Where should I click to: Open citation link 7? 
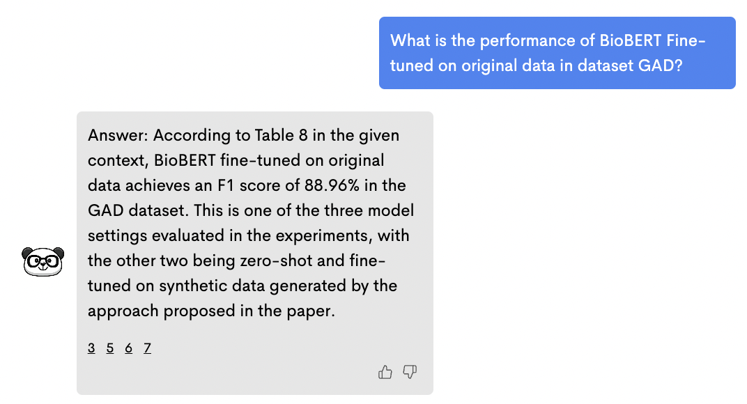click(147, 348)
